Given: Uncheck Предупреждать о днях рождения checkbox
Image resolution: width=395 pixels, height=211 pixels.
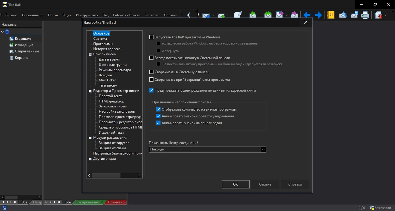Looking at the screenshot, I should [151, 90].
